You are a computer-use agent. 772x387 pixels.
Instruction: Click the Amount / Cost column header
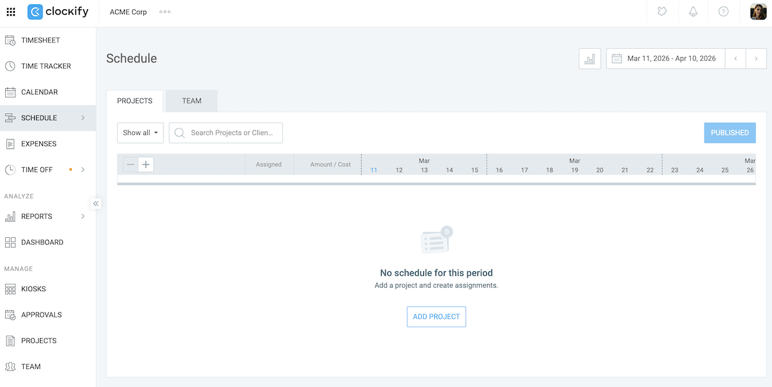(x=331, y=165)
